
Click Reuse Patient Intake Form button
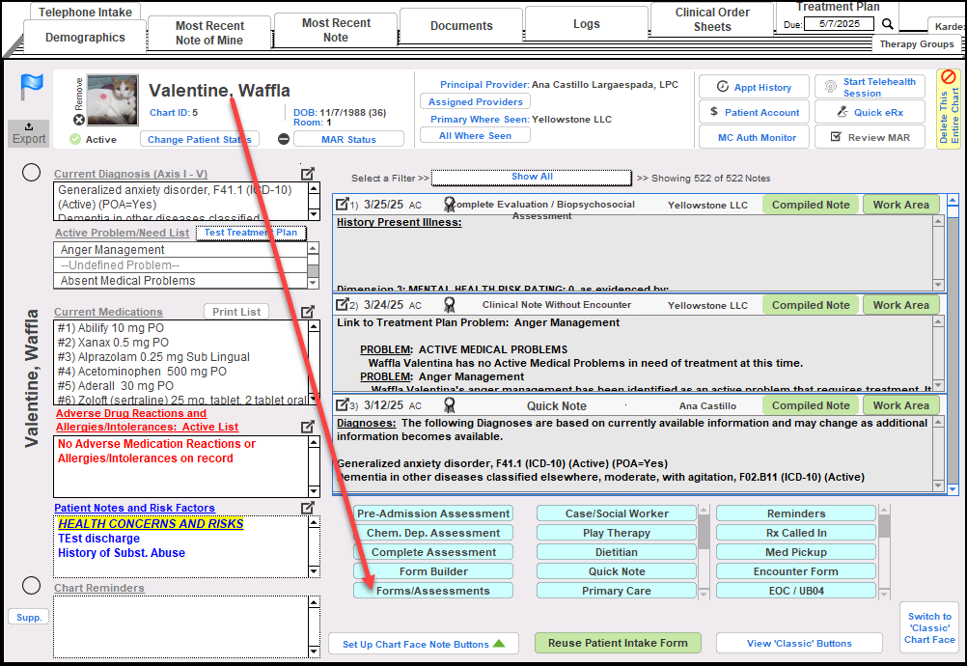click(618, 643)
